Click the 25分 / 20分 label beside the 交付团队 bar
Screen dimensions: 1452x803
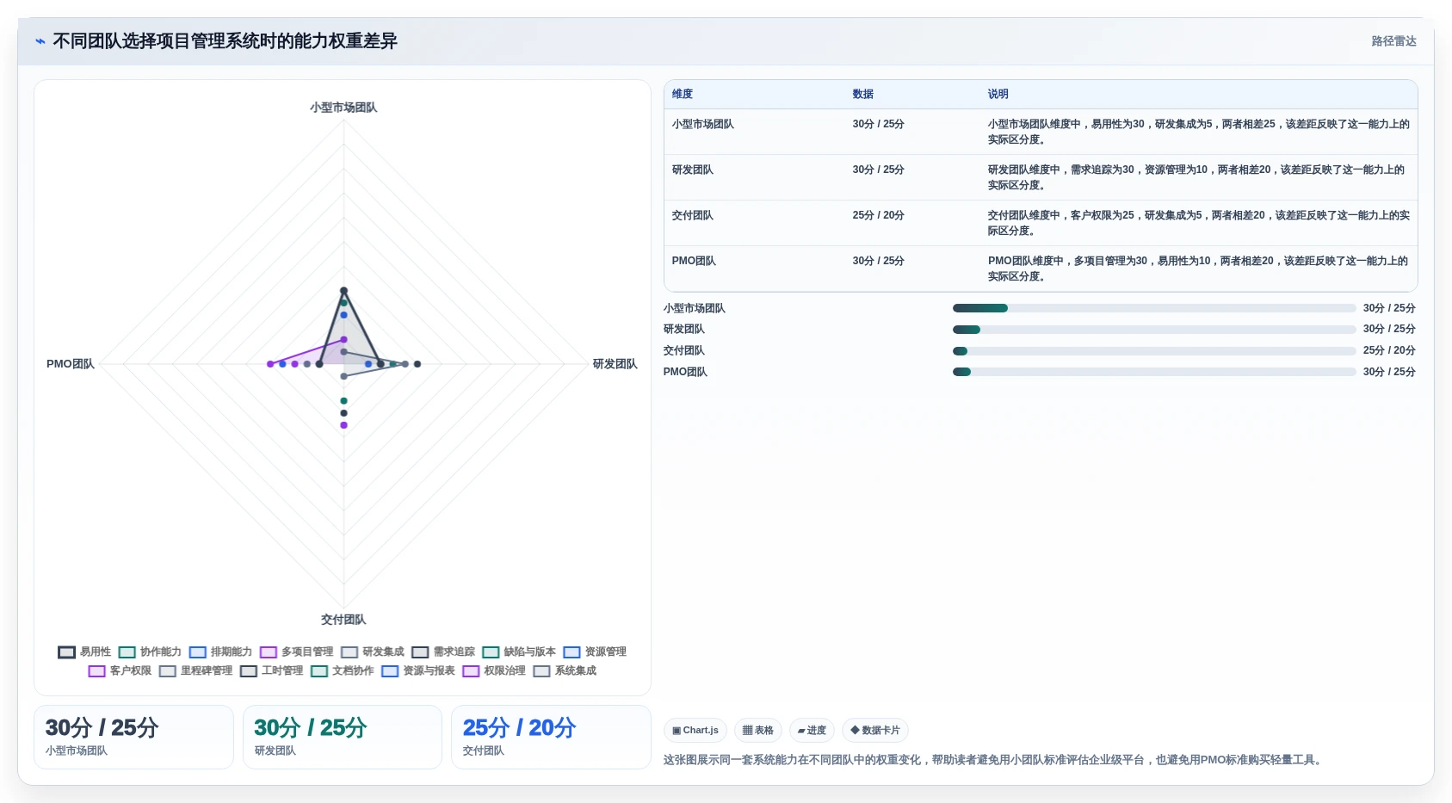[1389, 351]
